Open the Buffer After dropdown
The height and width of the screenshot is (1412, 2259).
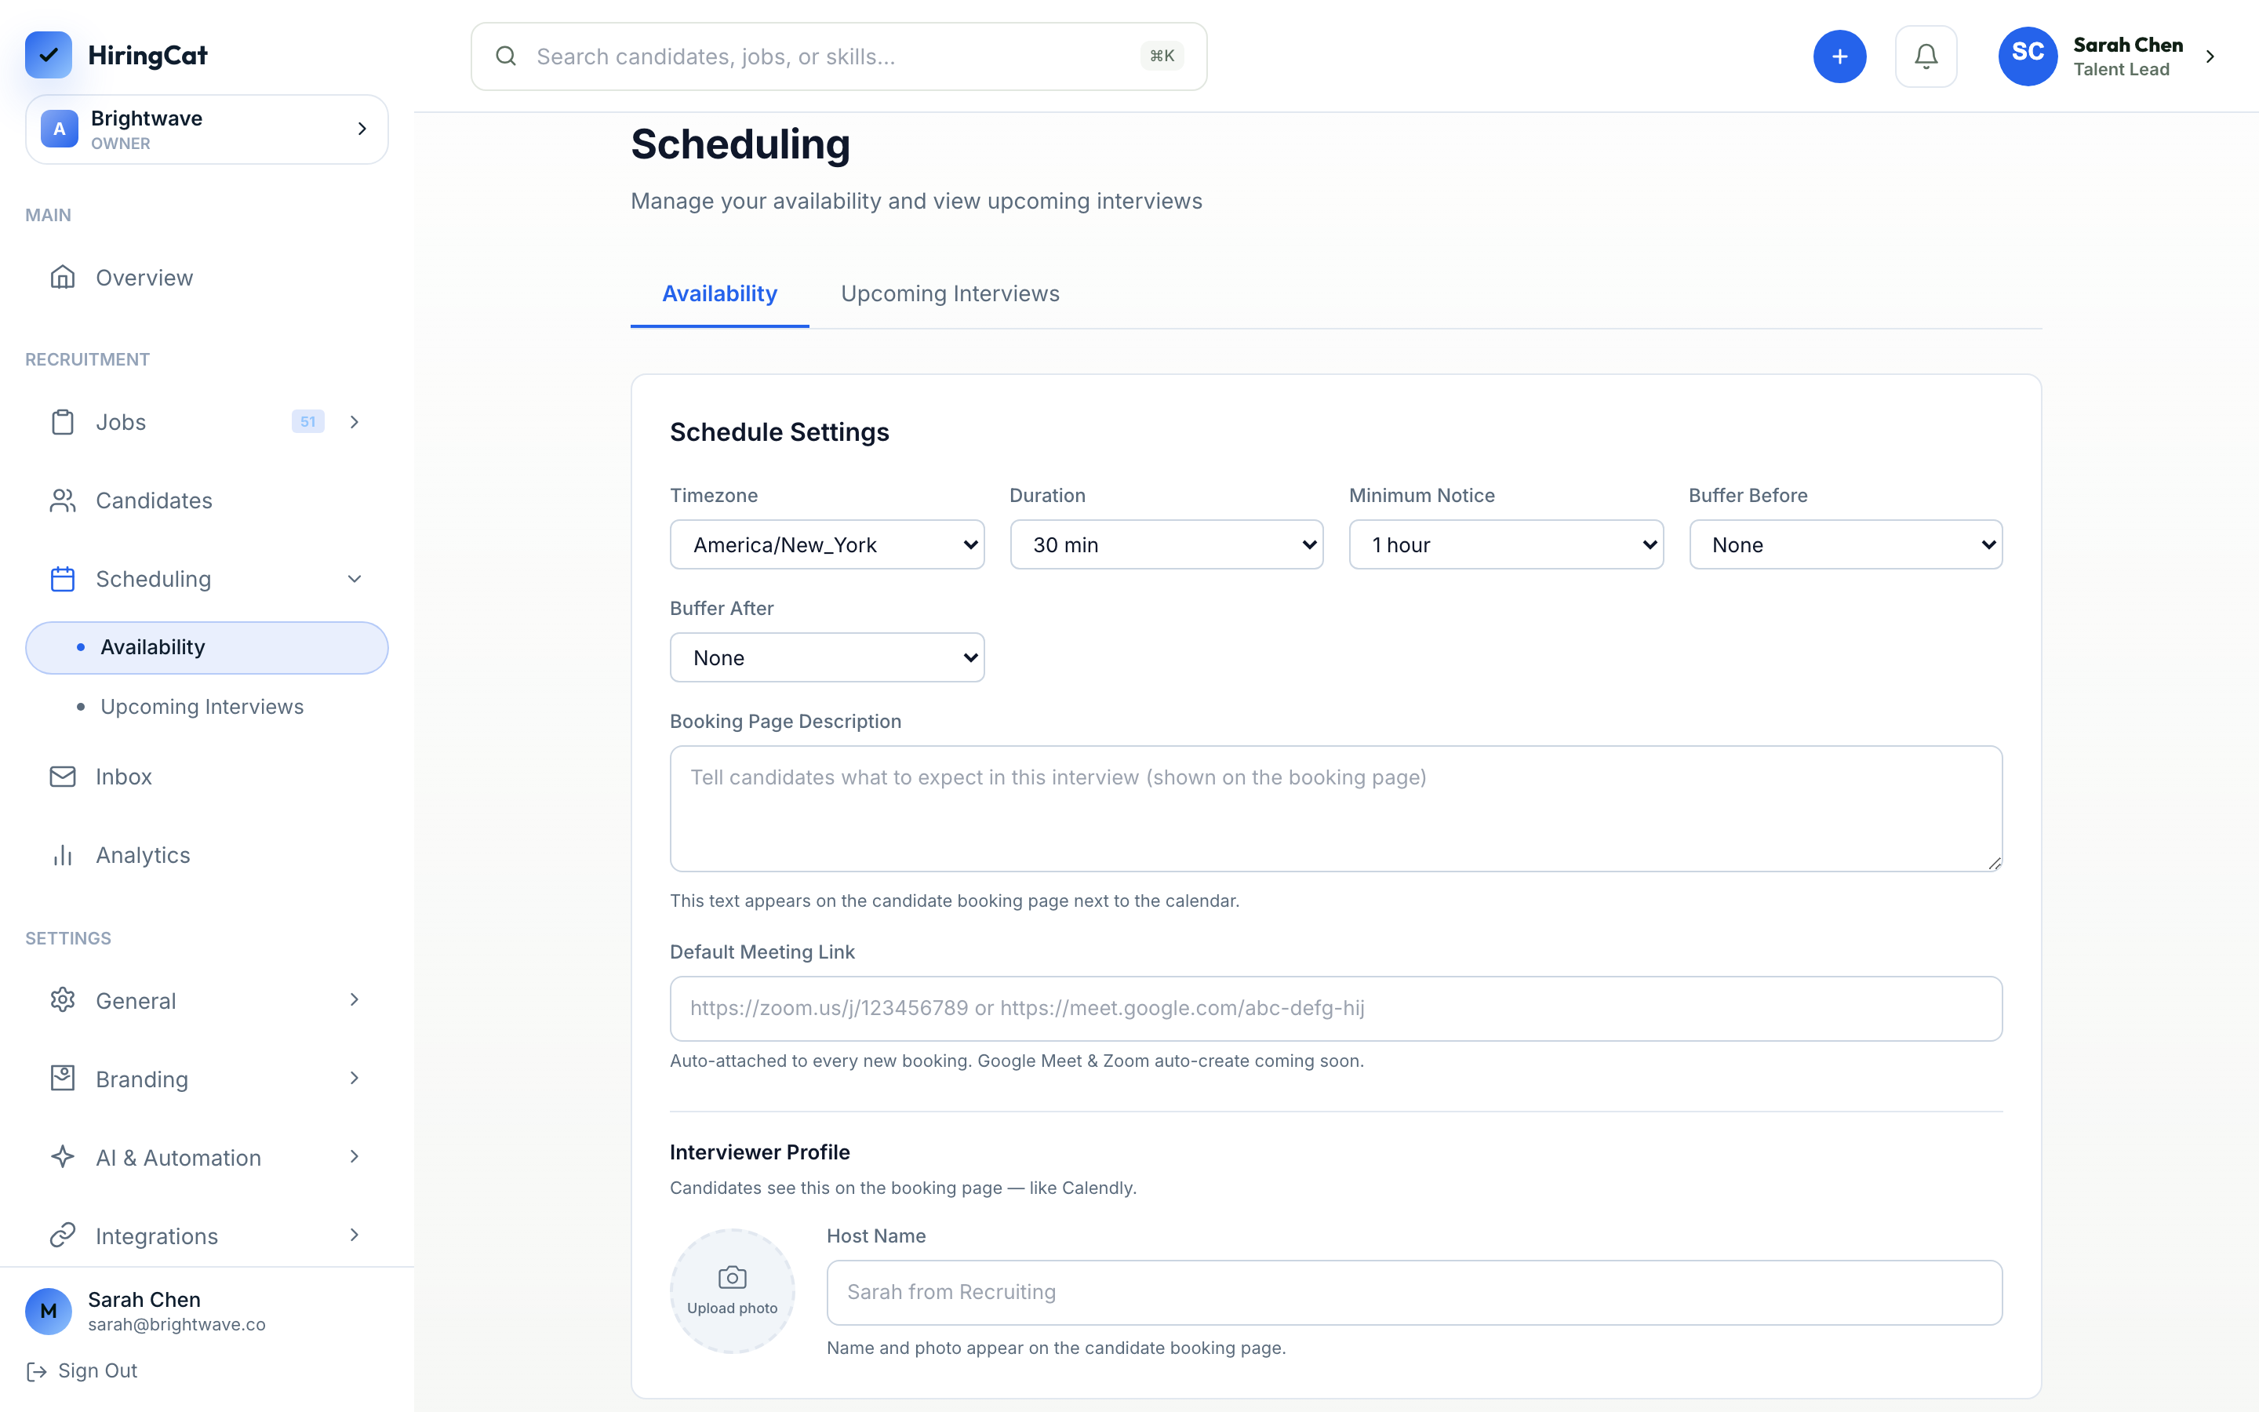coord(827,657)
